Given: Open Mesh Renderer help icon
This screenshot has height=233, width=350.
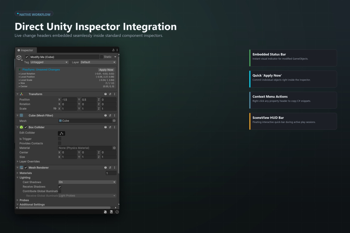Looking at the screenshot, I should coord(106,168).
